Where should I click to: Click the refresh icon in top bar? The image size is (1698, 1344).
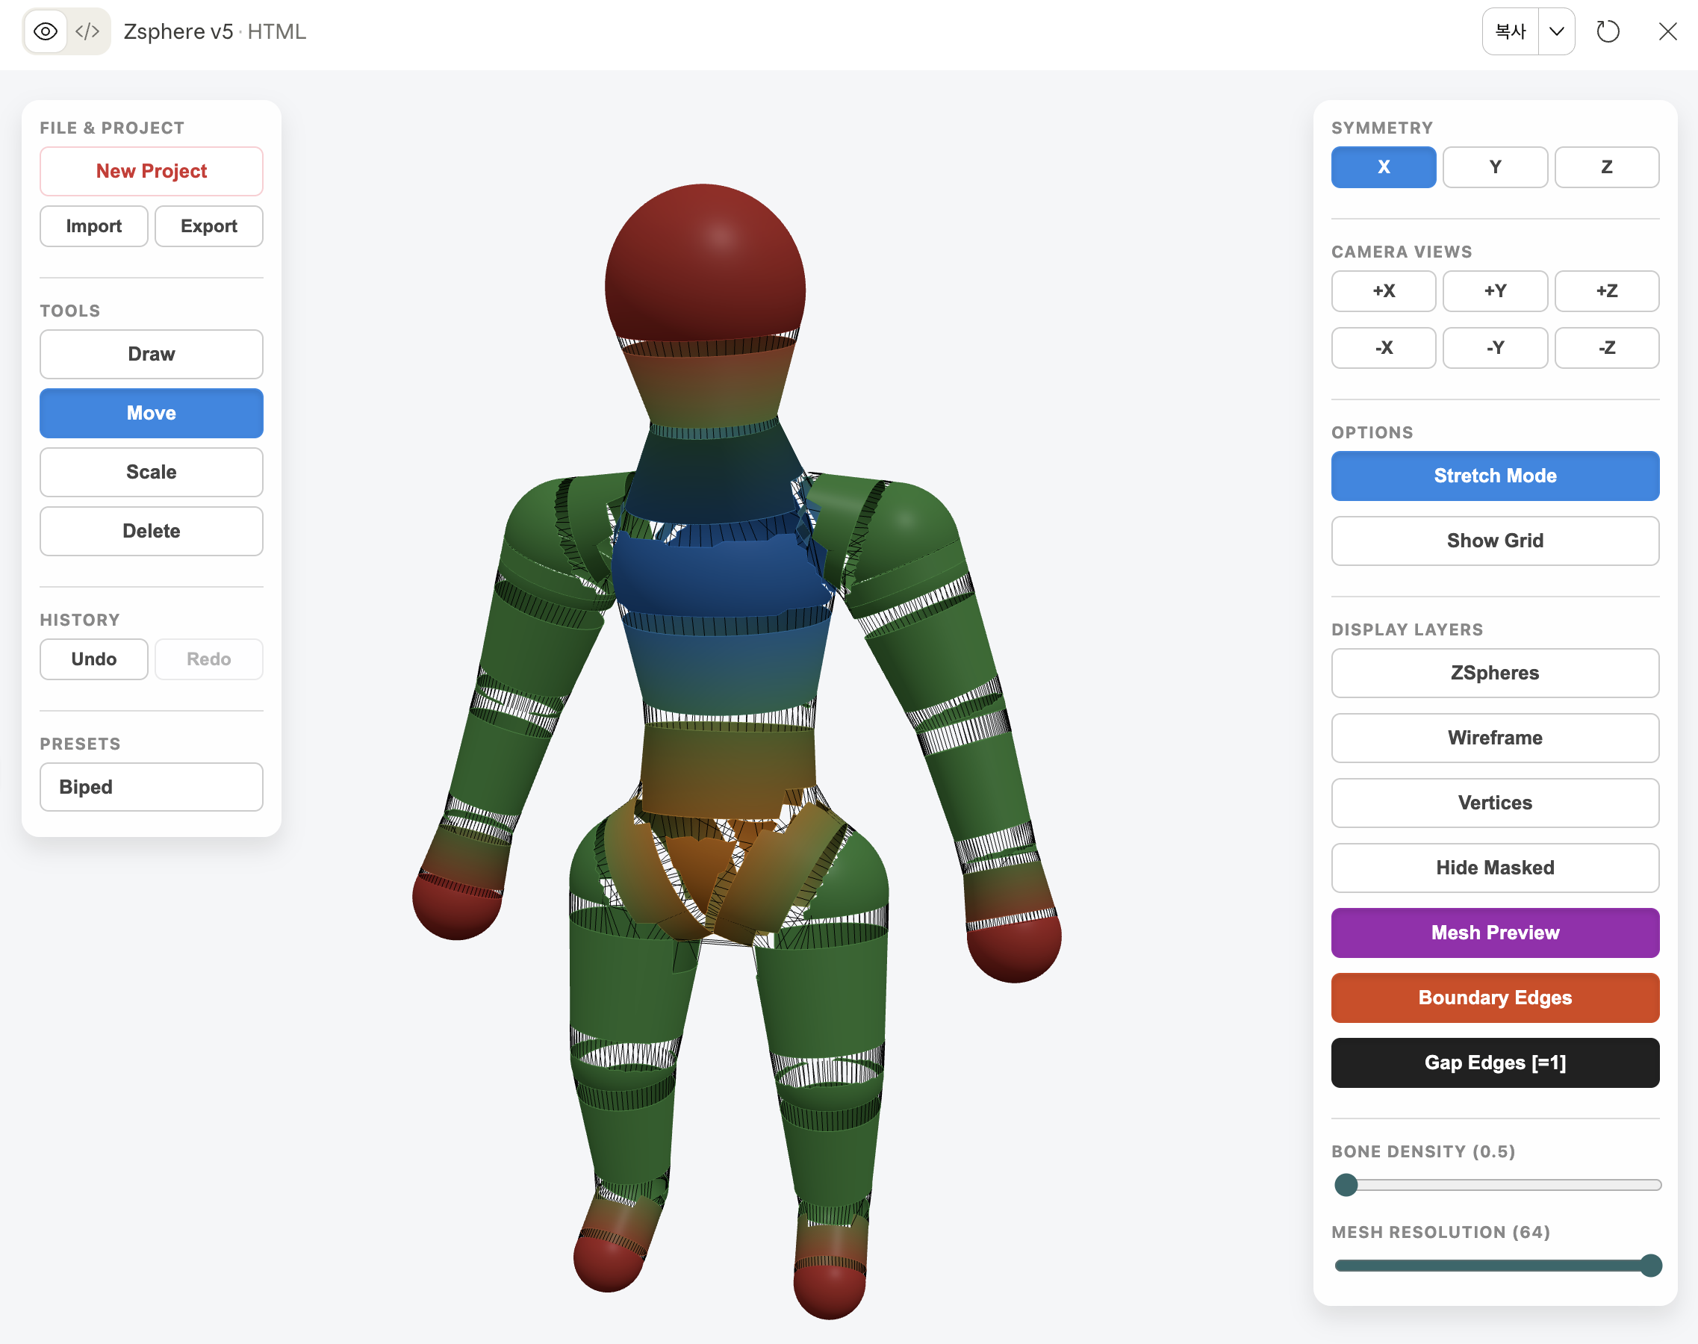click(1608, 31)
